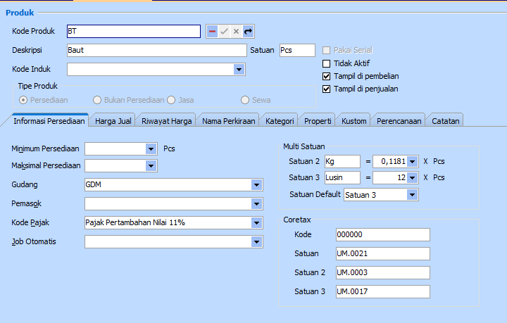
Task: Open the Gudang dropdown list
Action: coord(256,185)
